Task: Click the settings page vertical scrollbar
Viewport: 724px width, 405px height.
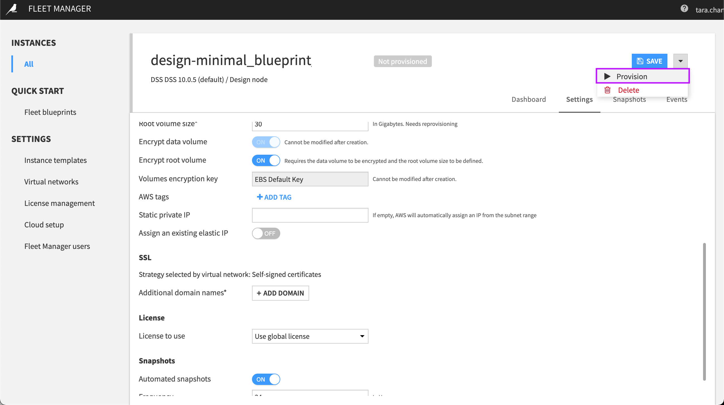Action: click(704, 311)
